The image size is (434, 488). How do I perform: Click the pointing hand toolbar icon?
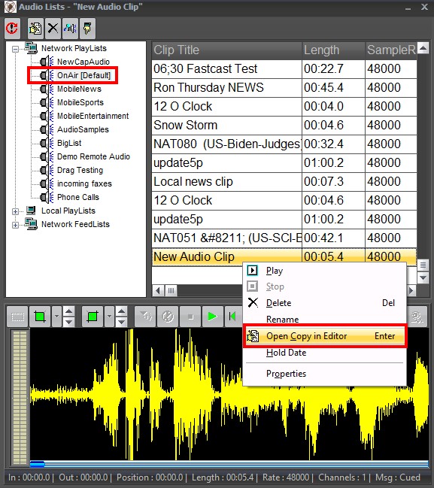coord(87,29)
